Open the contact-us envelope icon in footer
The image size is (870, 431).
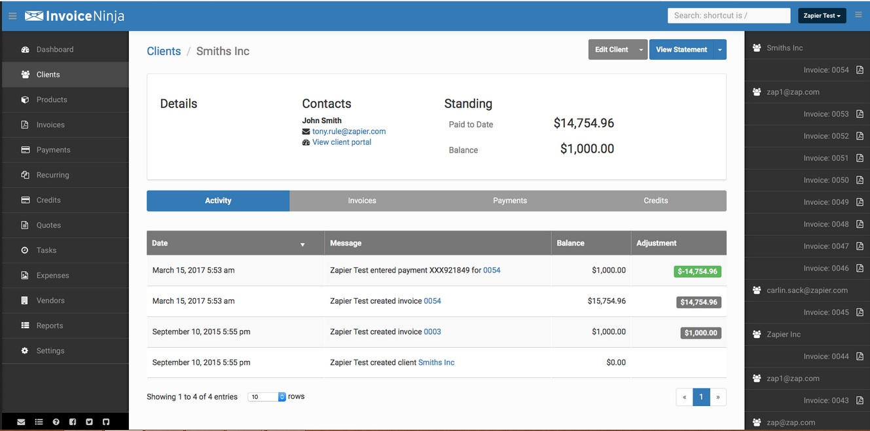(x=22, y=422)
